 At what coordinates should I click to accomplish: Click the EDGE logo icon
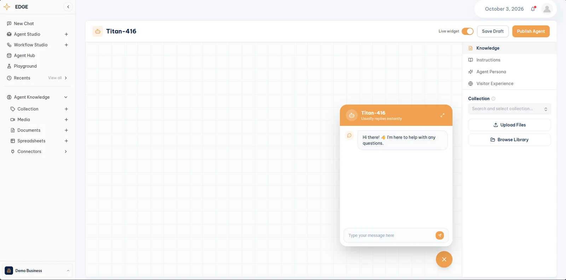click(x=7, y=7)
